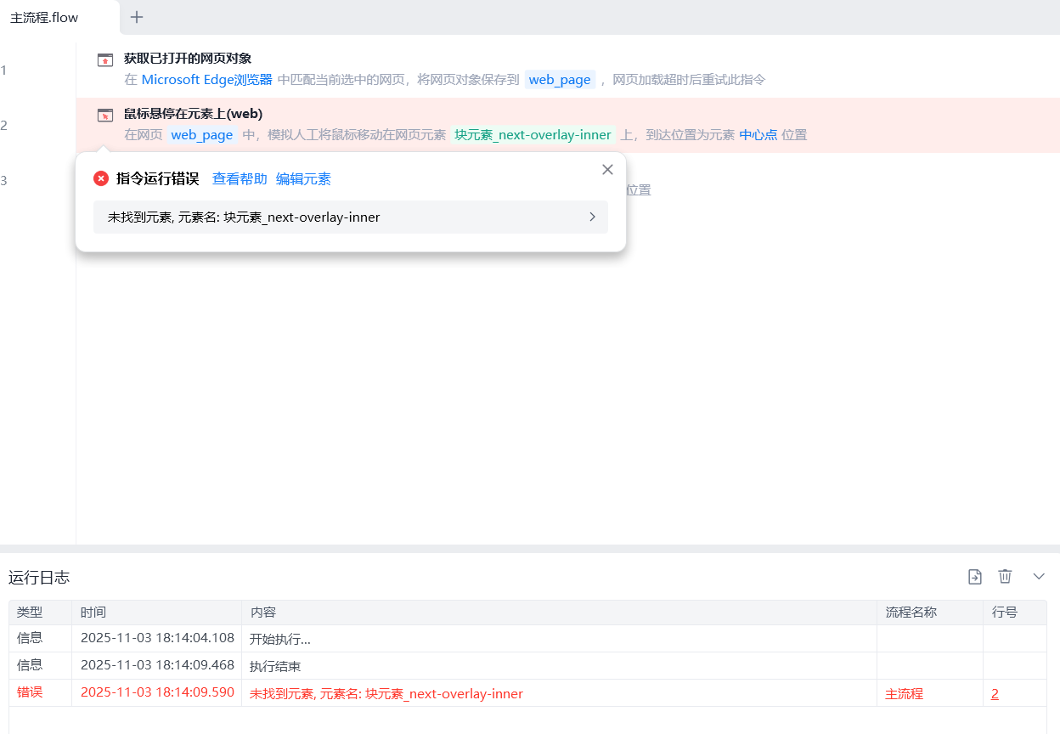Click Microsoft Edge浏览器 parameter link
This screenshot has height=734, width=1060.
pyautogui.click(x=206, y=80)
